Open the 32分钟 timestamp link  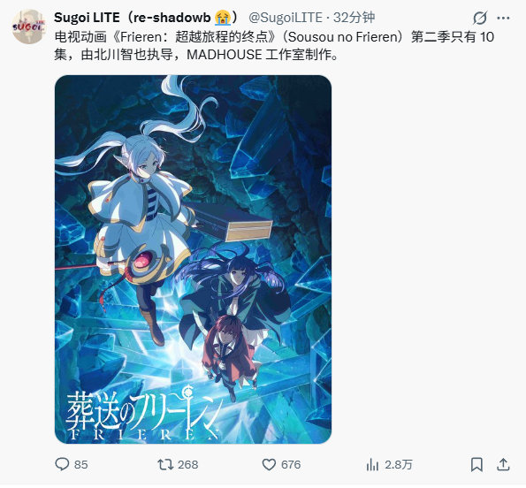pyautogui.click(x=354, y=18)
